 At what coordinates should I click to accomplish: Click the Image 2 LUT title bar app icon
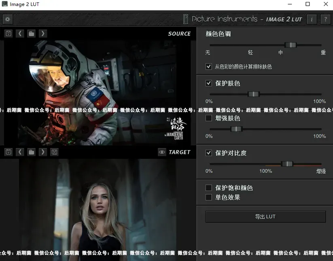point(4,4)
